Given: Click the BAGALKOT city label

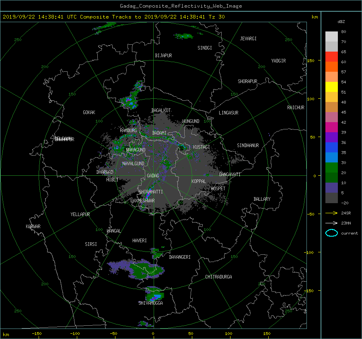Looking at the screenshot, I should pyautogui.click(x=161, y=110).
